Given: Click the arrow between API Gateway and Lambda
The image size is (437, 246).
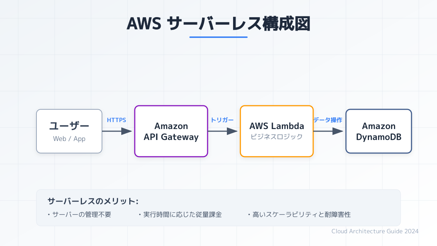Looking at the screenshot, I should (223, 131).
